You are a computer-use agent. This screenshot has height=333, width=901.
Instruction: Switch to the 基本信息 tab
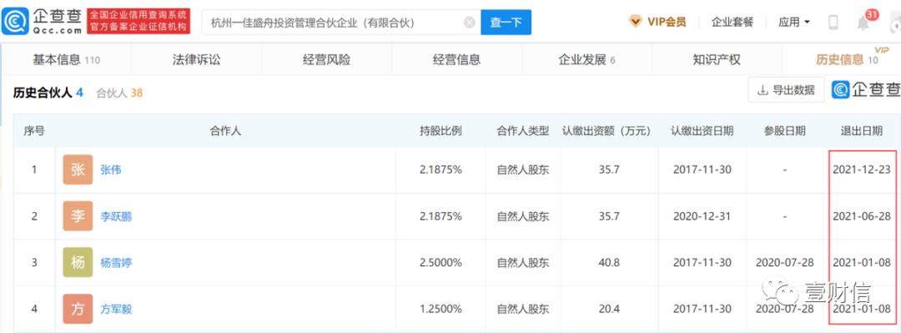(67, 59)
